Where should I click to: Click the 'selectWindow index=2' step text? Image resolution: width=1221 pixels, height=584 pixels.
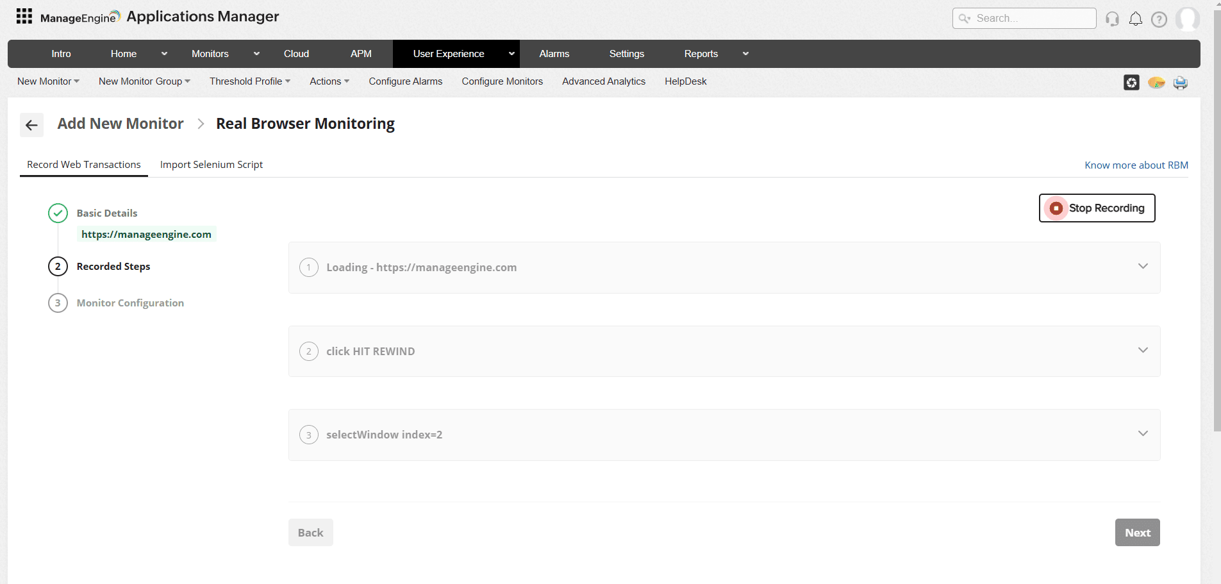[x=385, y=435]
